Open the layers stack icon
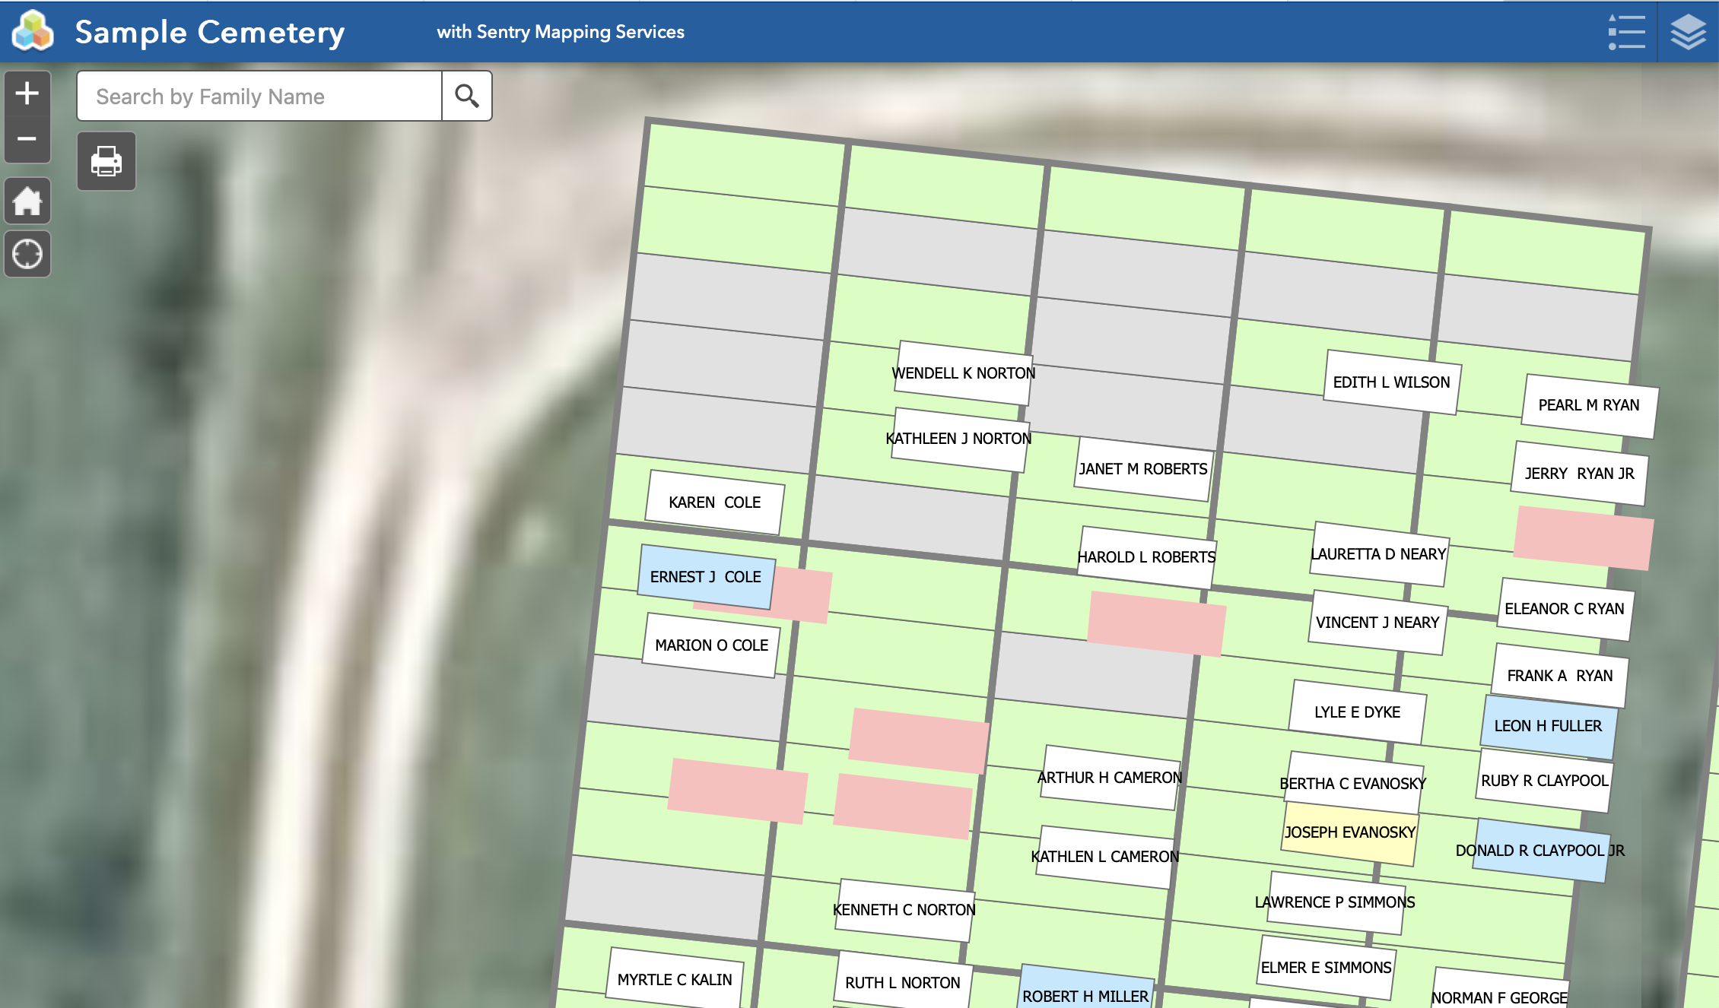The height and width of the screenshot is (1008, 1719). pyautogui.click(x=1688, y=32)
